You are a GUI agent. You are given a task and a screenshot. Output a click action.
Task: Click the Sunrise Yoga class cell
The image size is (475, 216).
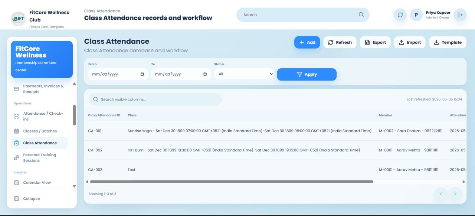[249, 131]
